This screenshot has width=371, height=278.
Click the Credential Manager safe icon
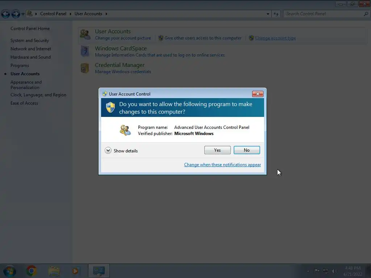[85, 68]
